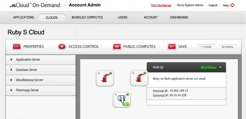This screenshot has width=246, height=119.
Task: Click the SAVE label
Action: [x=183, y=46]
